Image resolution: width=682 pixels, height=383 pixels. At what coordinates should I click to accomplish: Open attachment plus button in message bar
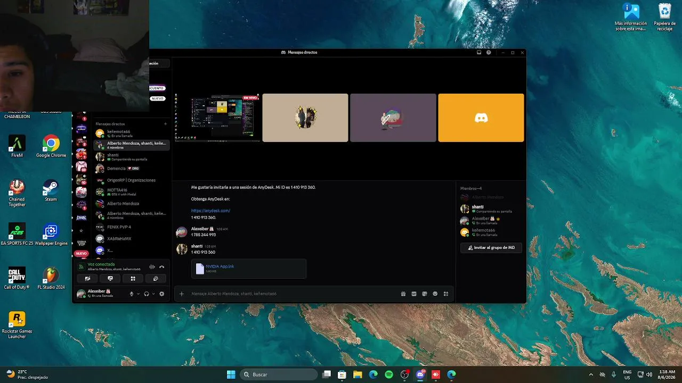[x=182, y=294]
